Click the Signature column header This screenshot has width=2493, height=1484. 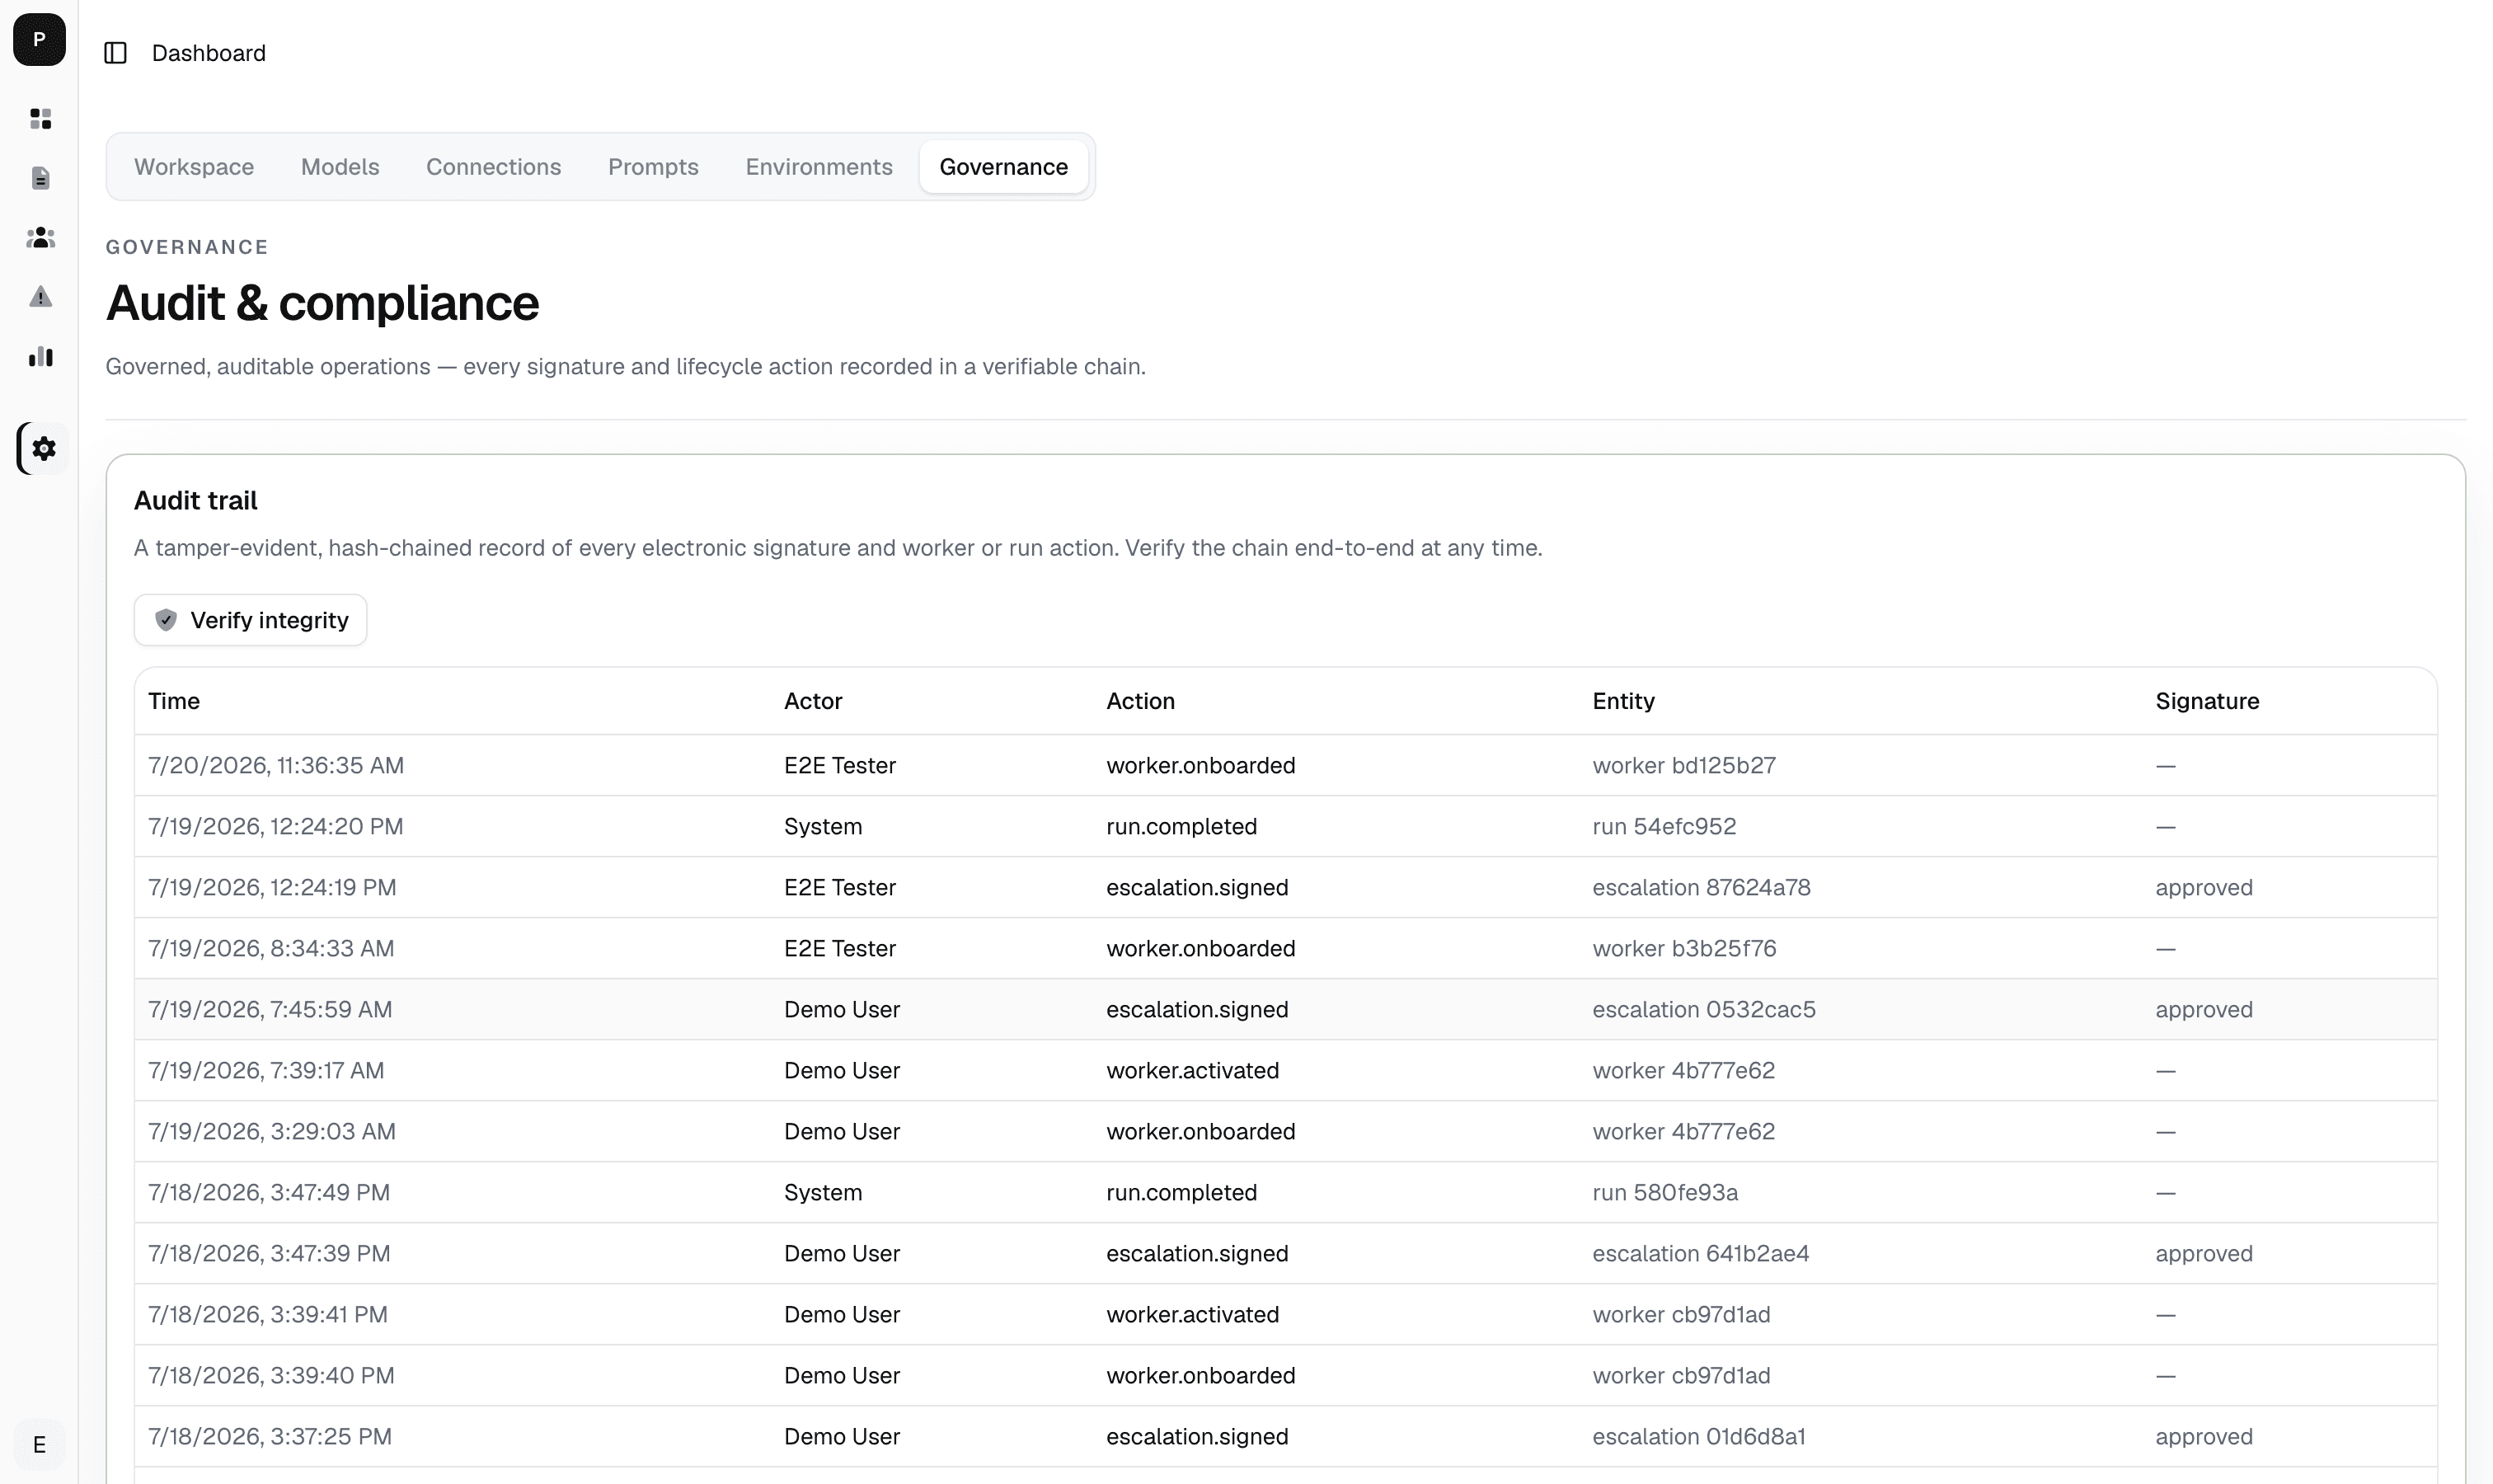click(x=2207, y=701)
